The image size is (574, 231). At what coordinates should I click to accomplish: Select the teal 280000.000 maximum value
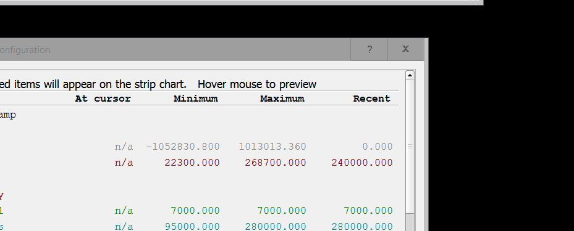276,227
